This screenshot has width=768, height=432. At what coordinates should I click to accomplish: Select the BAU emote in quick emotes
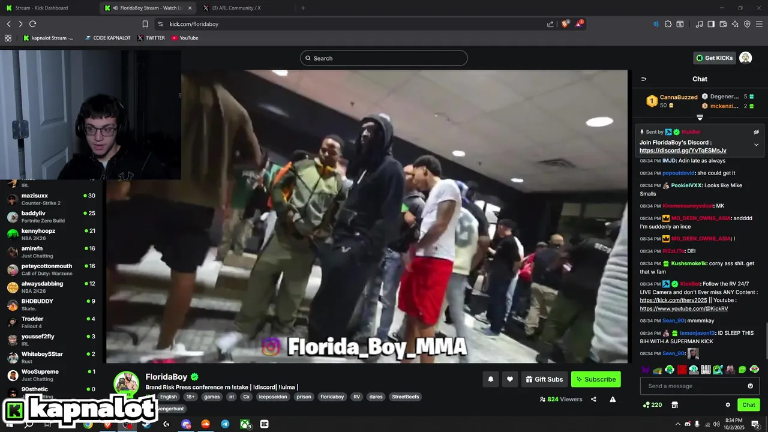(706, 370)
